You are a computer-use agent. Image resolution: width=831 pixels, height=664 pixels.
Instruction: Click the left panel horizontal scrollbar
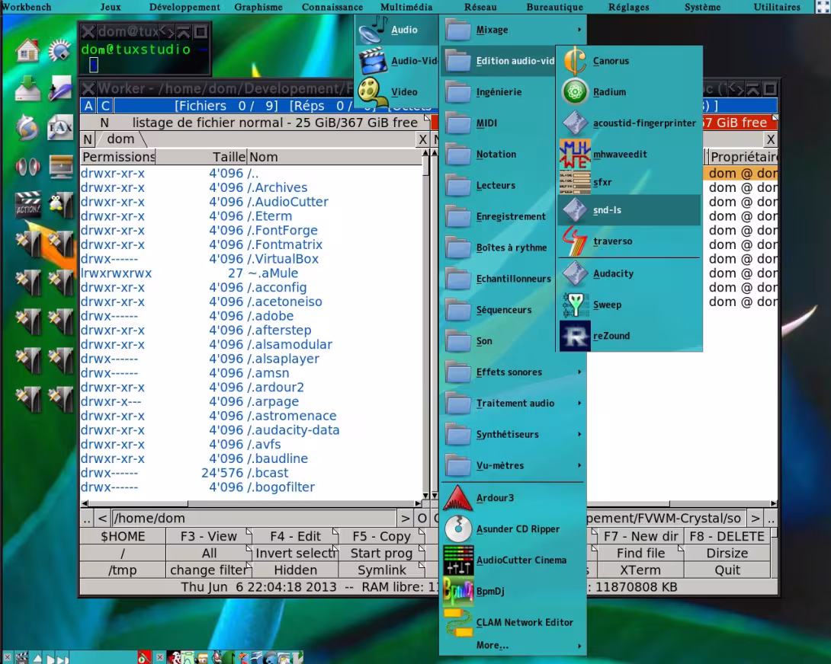click(252, 503)
